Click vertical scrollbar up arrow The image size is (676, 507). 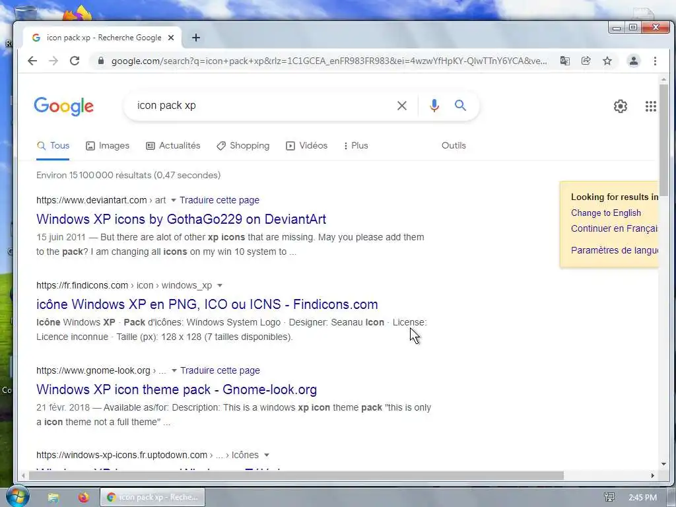click(x=663, y=80)
